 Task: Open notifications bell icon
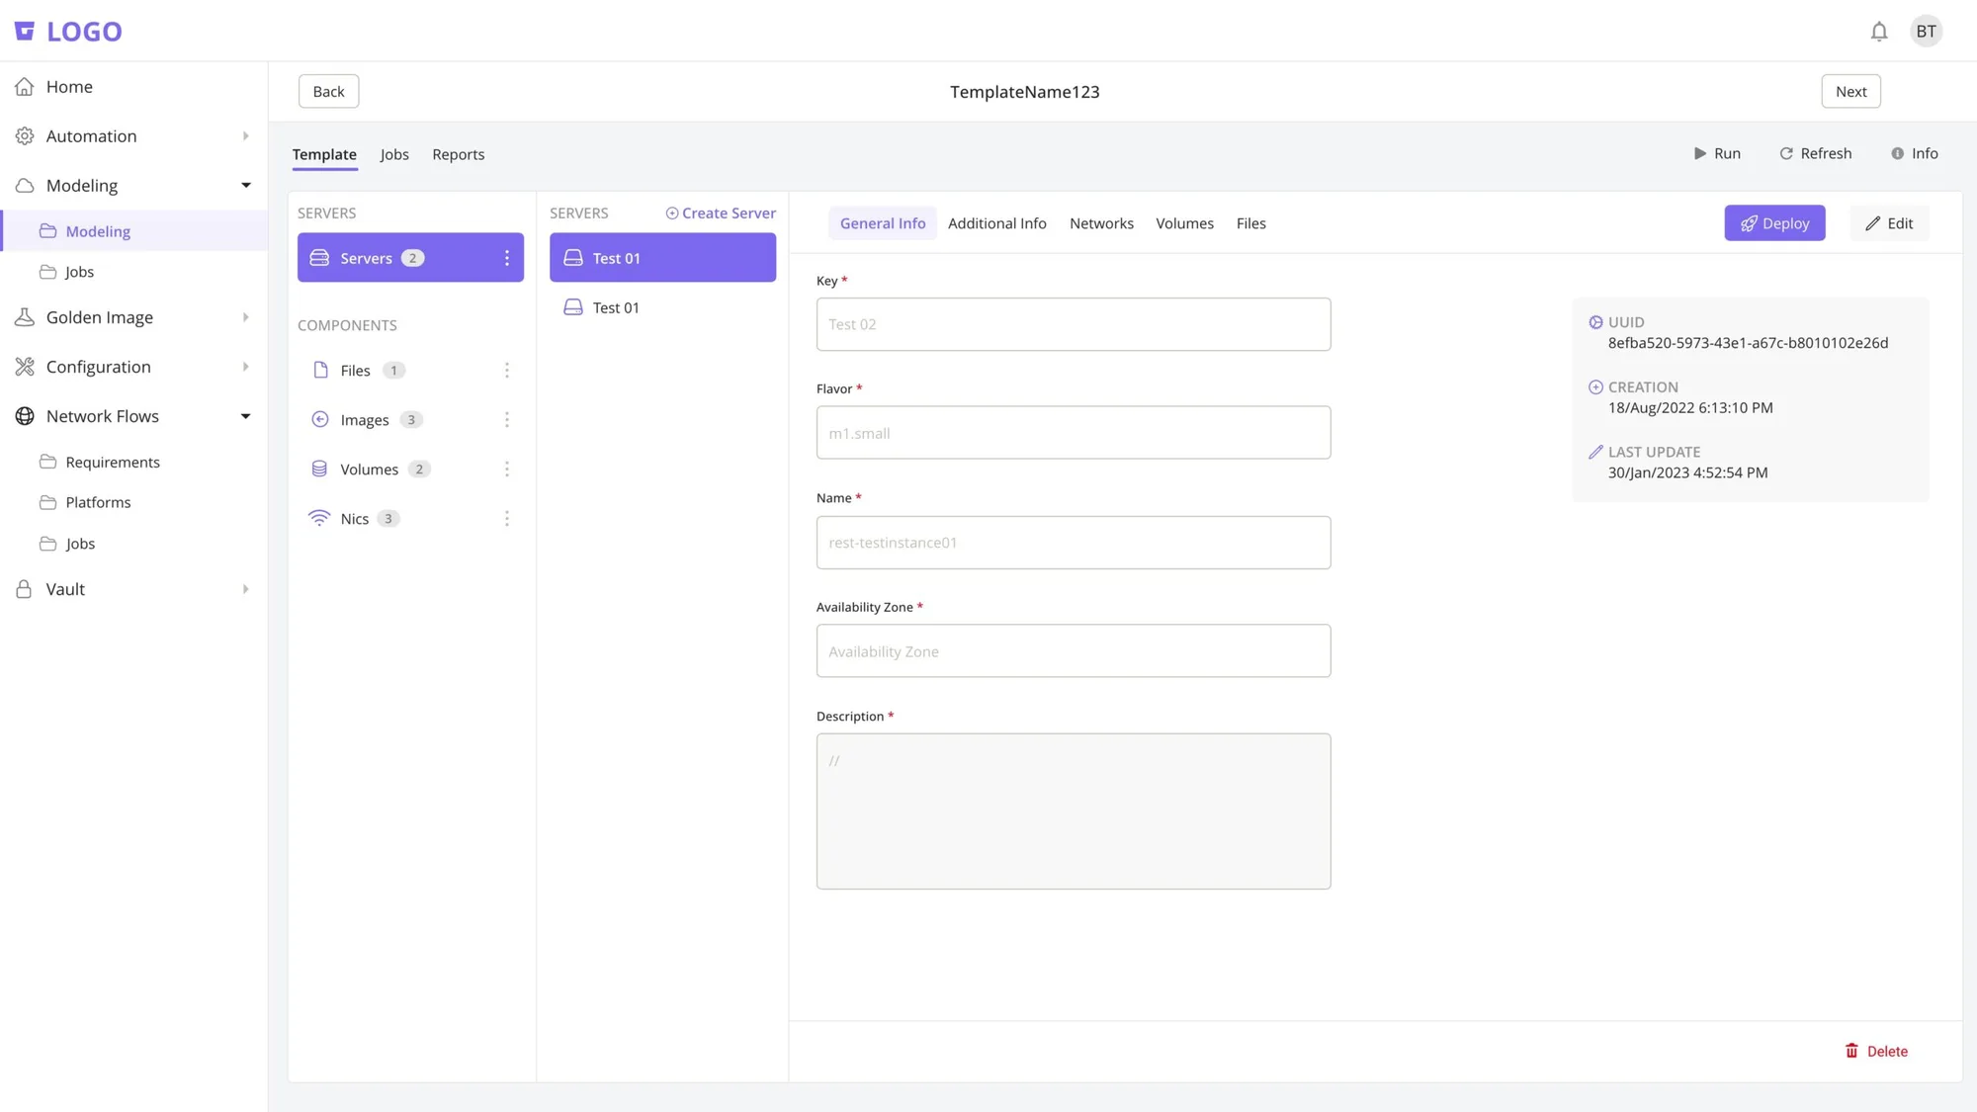coord(1879,32)
